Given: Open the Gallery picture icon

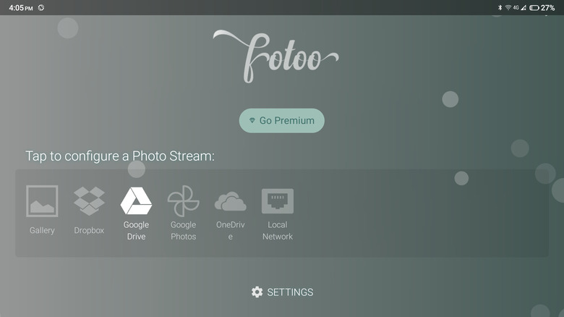Looking at the screenshot, I should coord(42,201).
